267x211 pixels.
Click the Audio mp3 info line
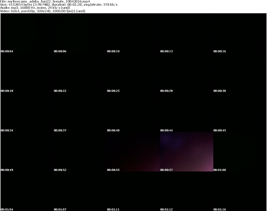click(x=35, y=8)
